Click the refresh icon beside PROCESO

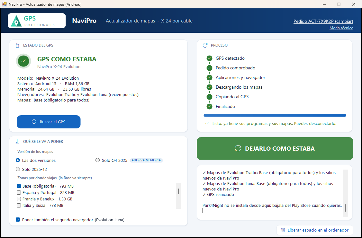pyautogui.click(x=205, y=45)
